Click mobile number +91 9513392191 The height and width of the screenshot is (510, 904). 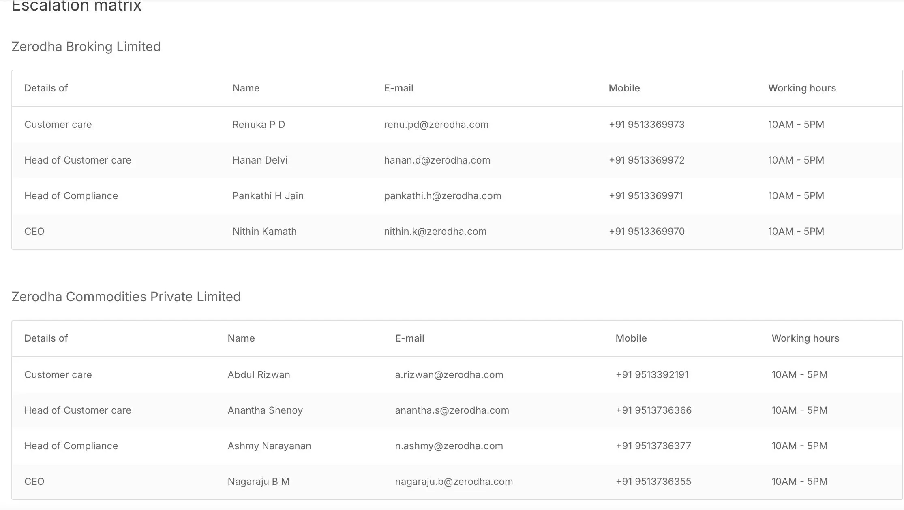tap(652, 375)
